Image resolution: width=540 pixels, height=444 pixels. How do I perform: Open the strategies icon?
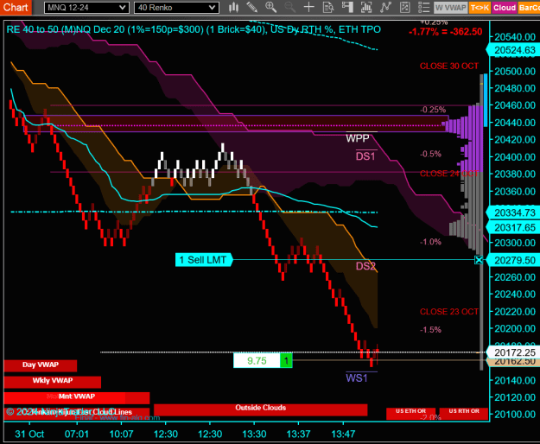pos(404,7)
